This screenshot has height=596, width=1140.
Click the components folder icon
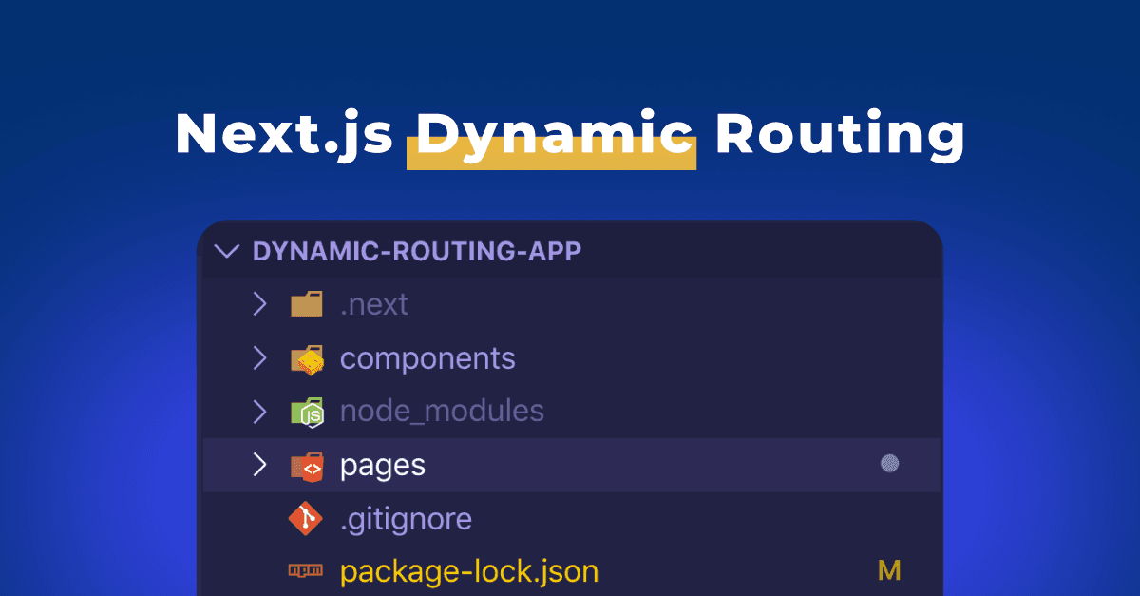point(307,358)
